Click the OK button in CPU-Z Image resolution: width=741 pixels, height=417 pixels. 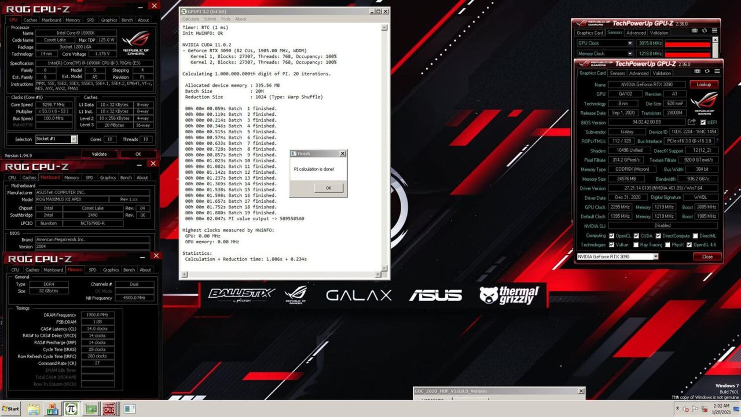(138, 154)
